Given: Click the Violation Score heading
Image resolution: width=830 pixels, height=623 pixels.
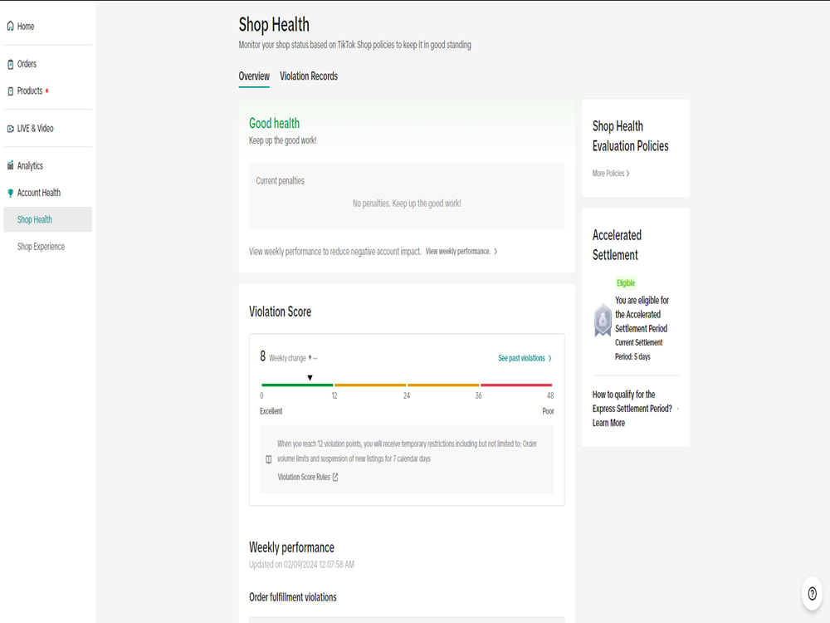Looking at the screenshot, I should [x=280, y=311].
